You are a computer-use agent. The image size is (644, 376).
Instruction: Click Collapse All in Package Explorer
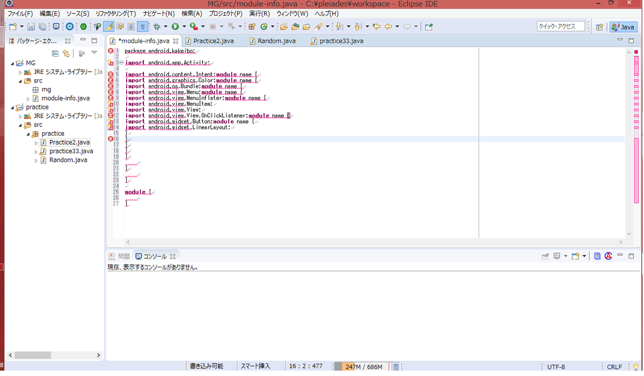click(55, 53)
